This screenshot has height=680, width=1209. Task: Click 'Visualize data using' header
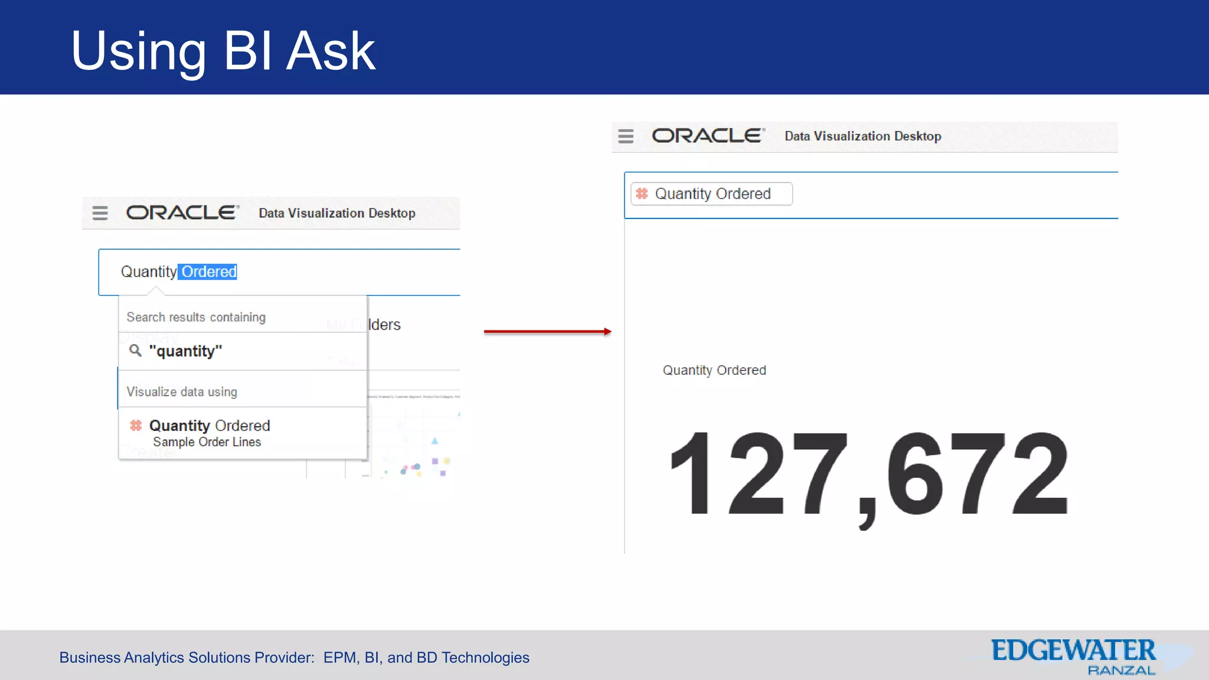coord(182,392)
